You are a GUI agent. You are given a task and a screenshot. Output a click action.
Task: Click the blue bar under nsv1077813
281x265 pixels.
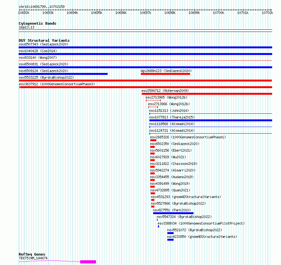click(x=211, y=120)
